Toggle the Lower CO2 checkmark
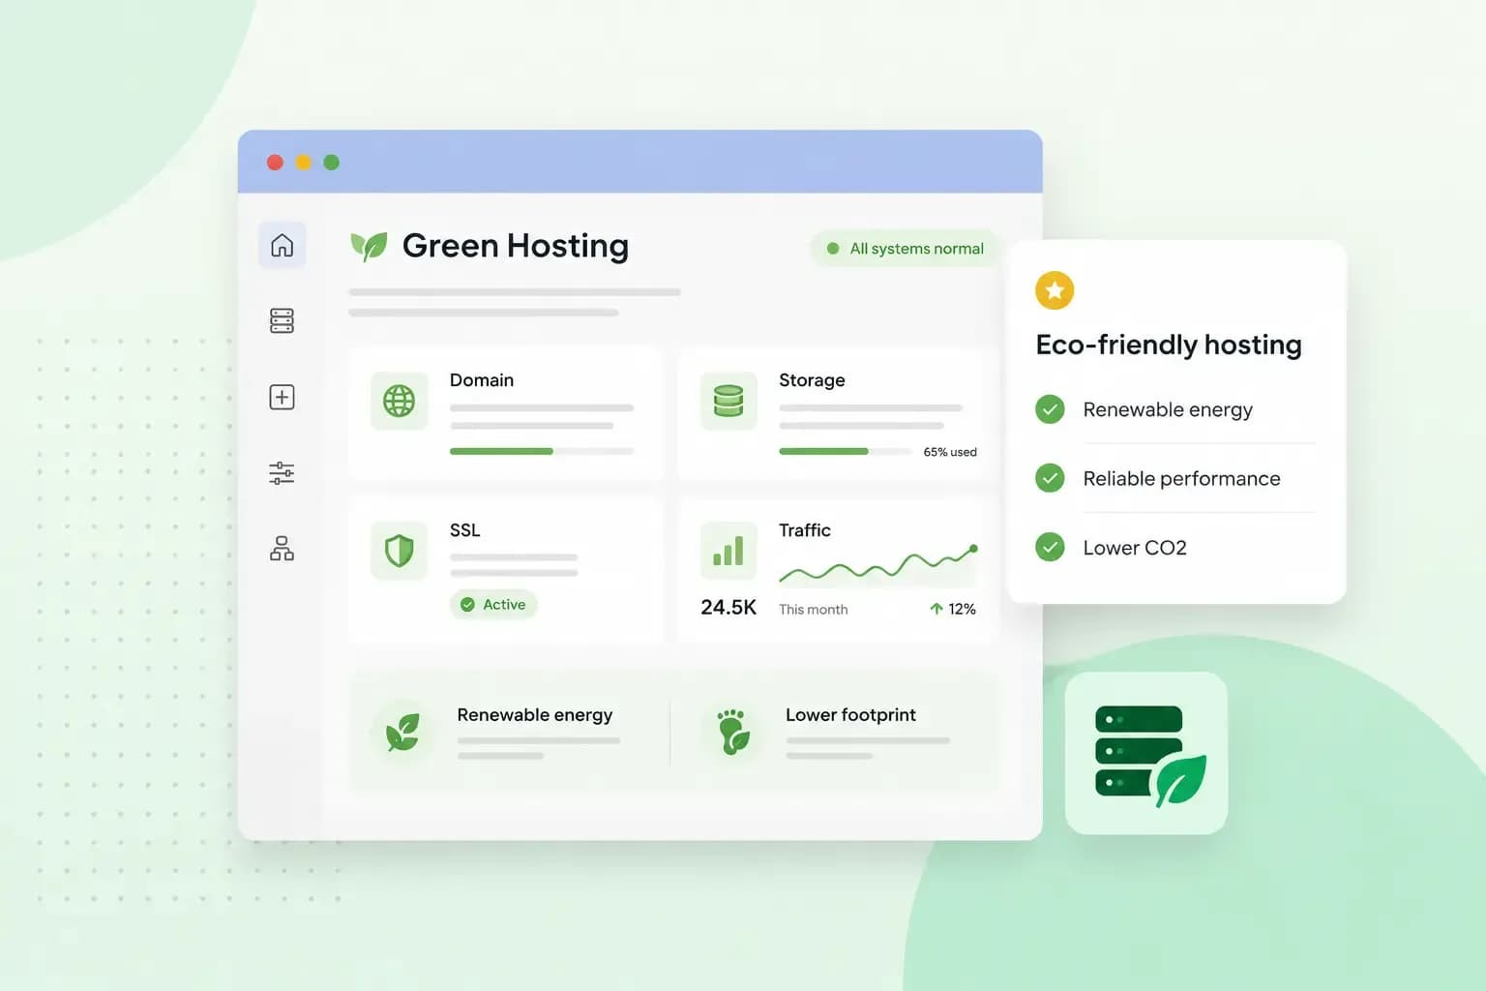Viewport: 1486px width, 991px height. point(1050,547)
